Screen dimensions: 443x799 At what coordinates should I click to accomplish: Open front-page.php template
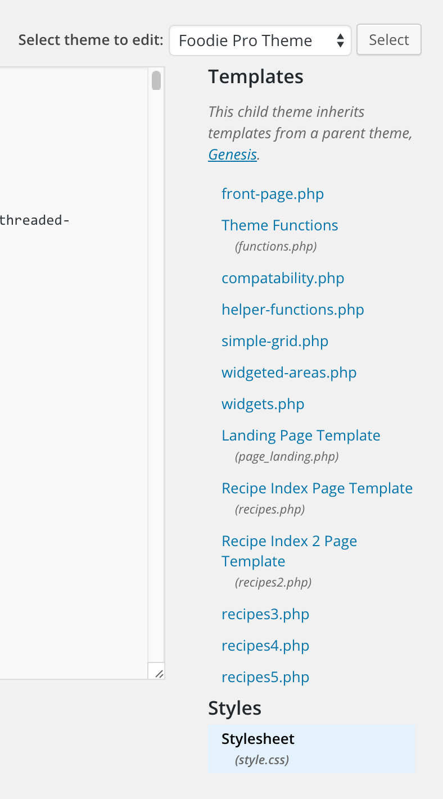(273, 194)
